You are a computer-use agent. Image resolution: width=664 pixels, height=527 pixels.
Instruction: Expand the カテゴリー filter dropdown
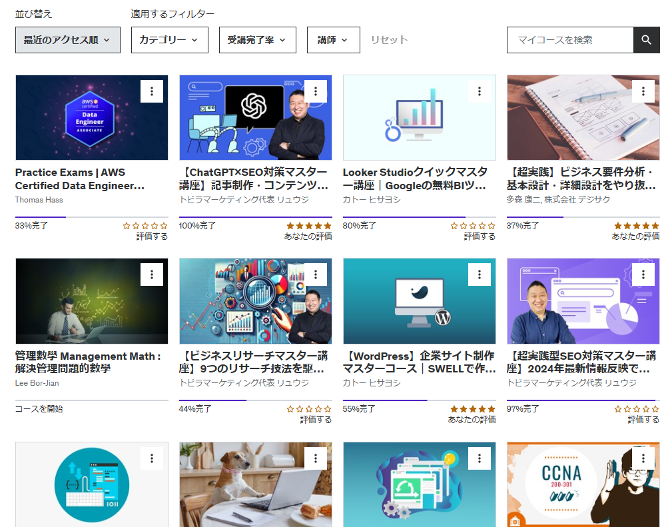[169, 40]
